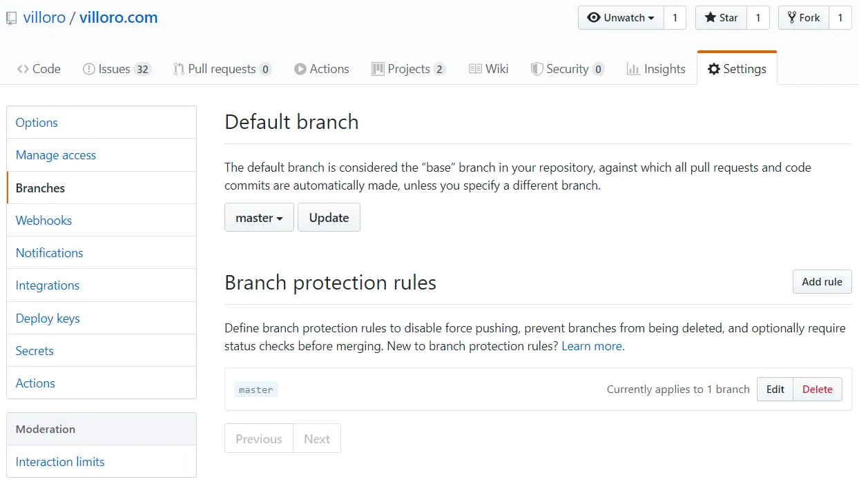Click the Insights graph icon

(635, 68)
